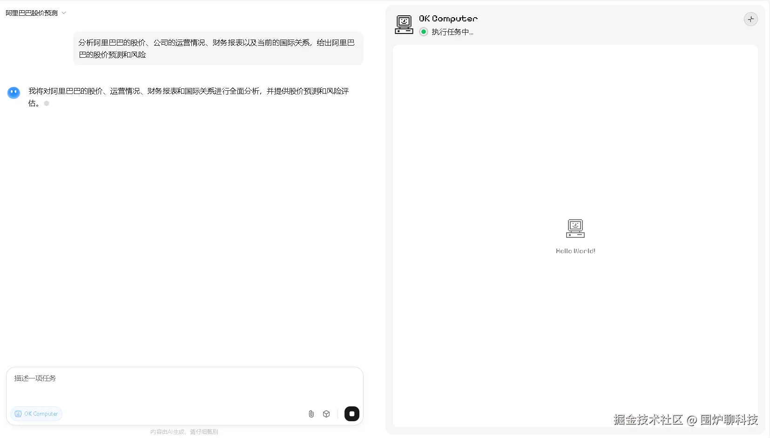The image size is (770, 438).
Task: Select the Hello World computer icon
Action: [575, 229]
